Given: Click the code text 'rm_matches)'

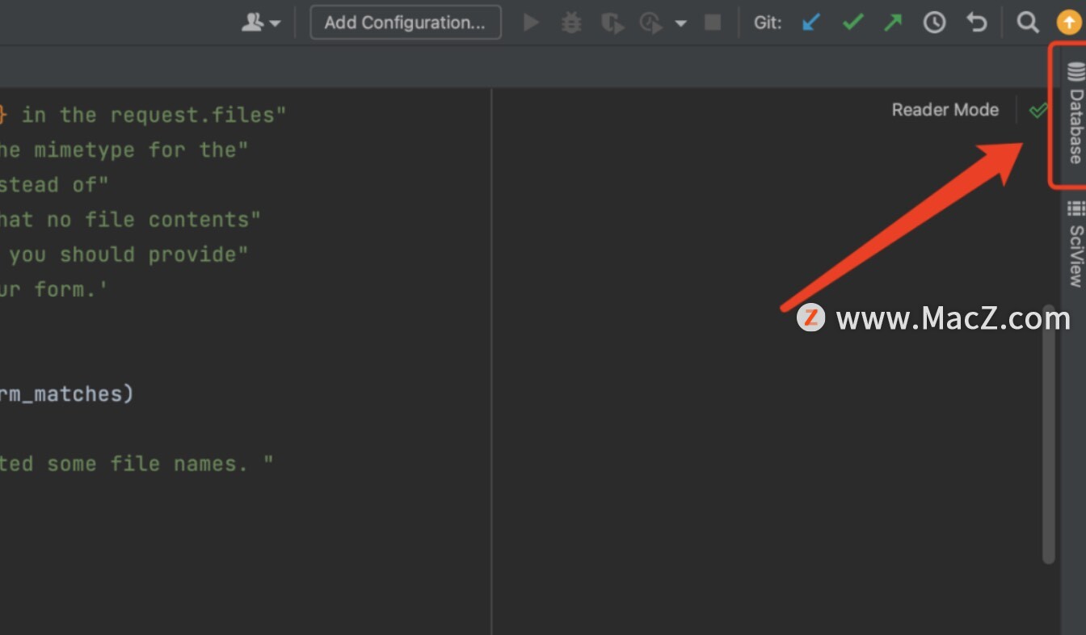Looking at the screenshot, I should click(x=66, y=393).
